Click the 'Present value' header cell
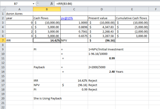This screenshot has width=160, height=109. click(x=102, y=18)
